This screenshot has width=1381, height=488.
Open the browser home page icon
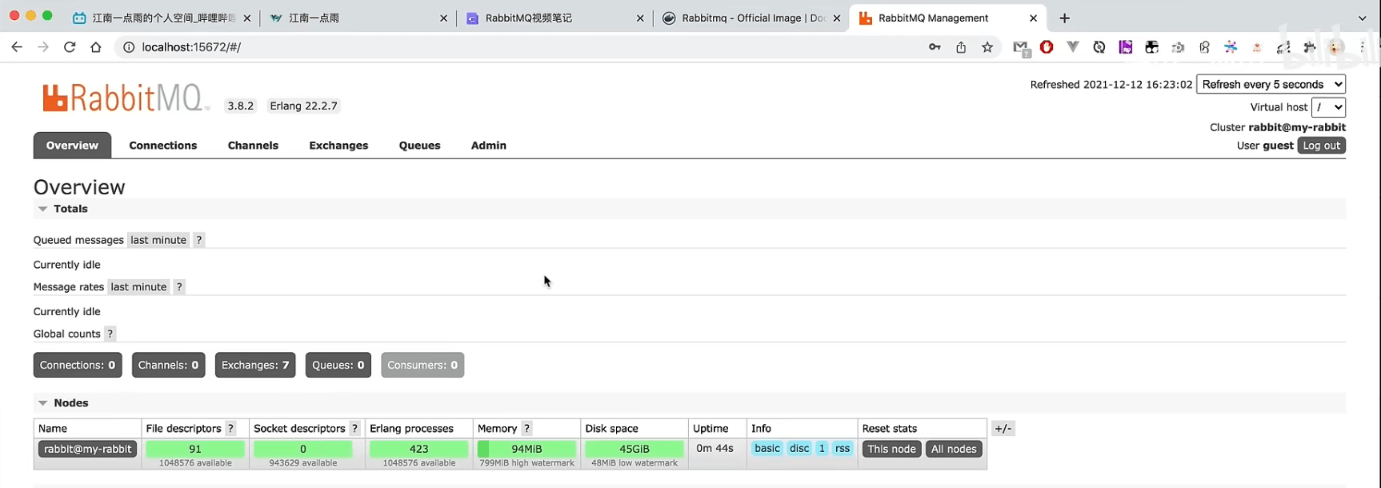tap(96, 47)
